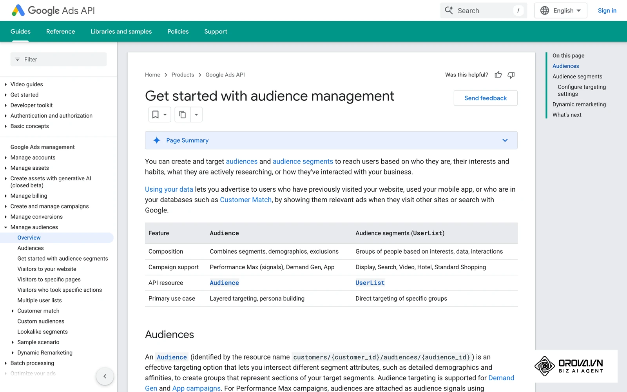Viewport: 627px width, 392px height.
Task: Expand Dynamic Remarketing in the sidebar
Action: 13,353
